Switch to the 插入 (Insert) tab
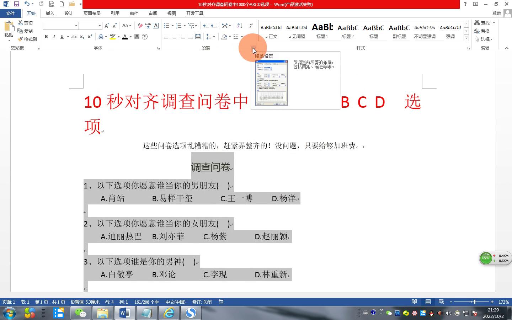Viewport: 512px width, 320px height. (x=50, y=13)
